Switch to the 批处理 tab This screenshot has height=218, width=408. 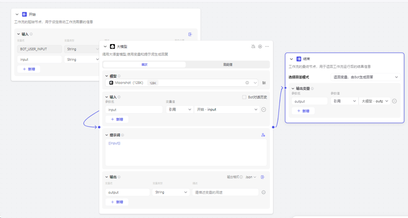(x=228, y=64)
